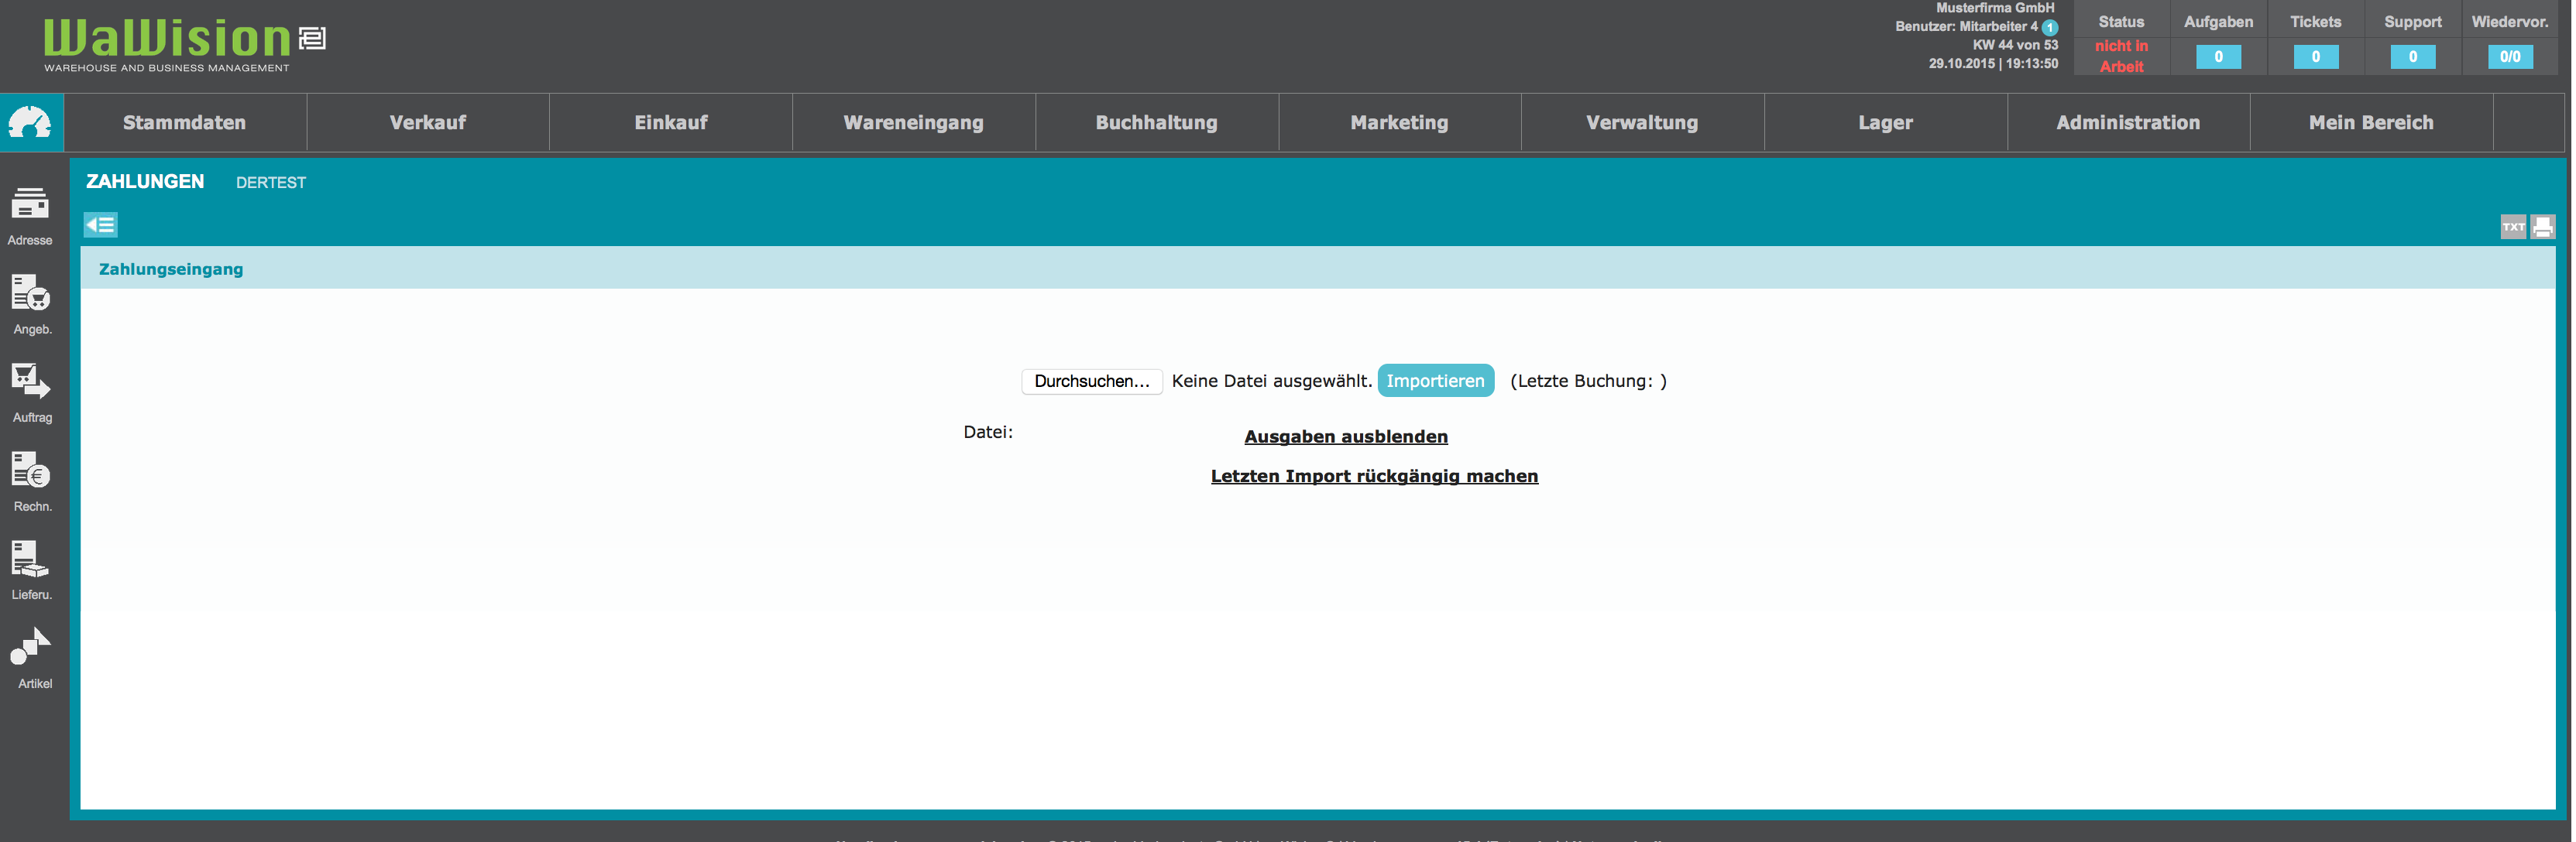The image size is (2576, 842).
Task: Open the Mein Bereich menu
Action: coord(2370,123)
